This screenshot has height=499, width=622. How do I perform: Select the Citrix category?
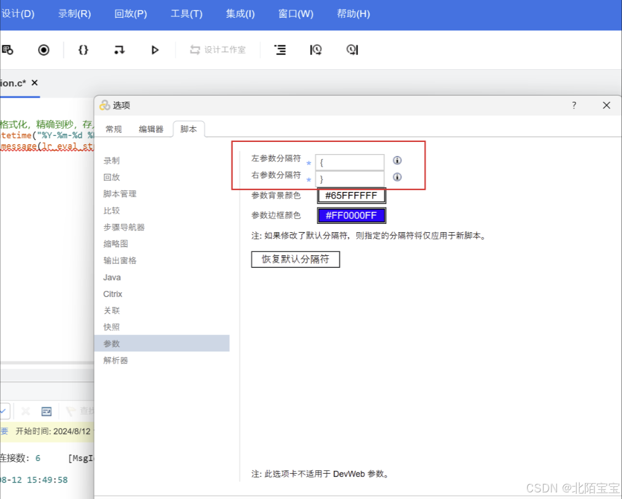[112, 294]
